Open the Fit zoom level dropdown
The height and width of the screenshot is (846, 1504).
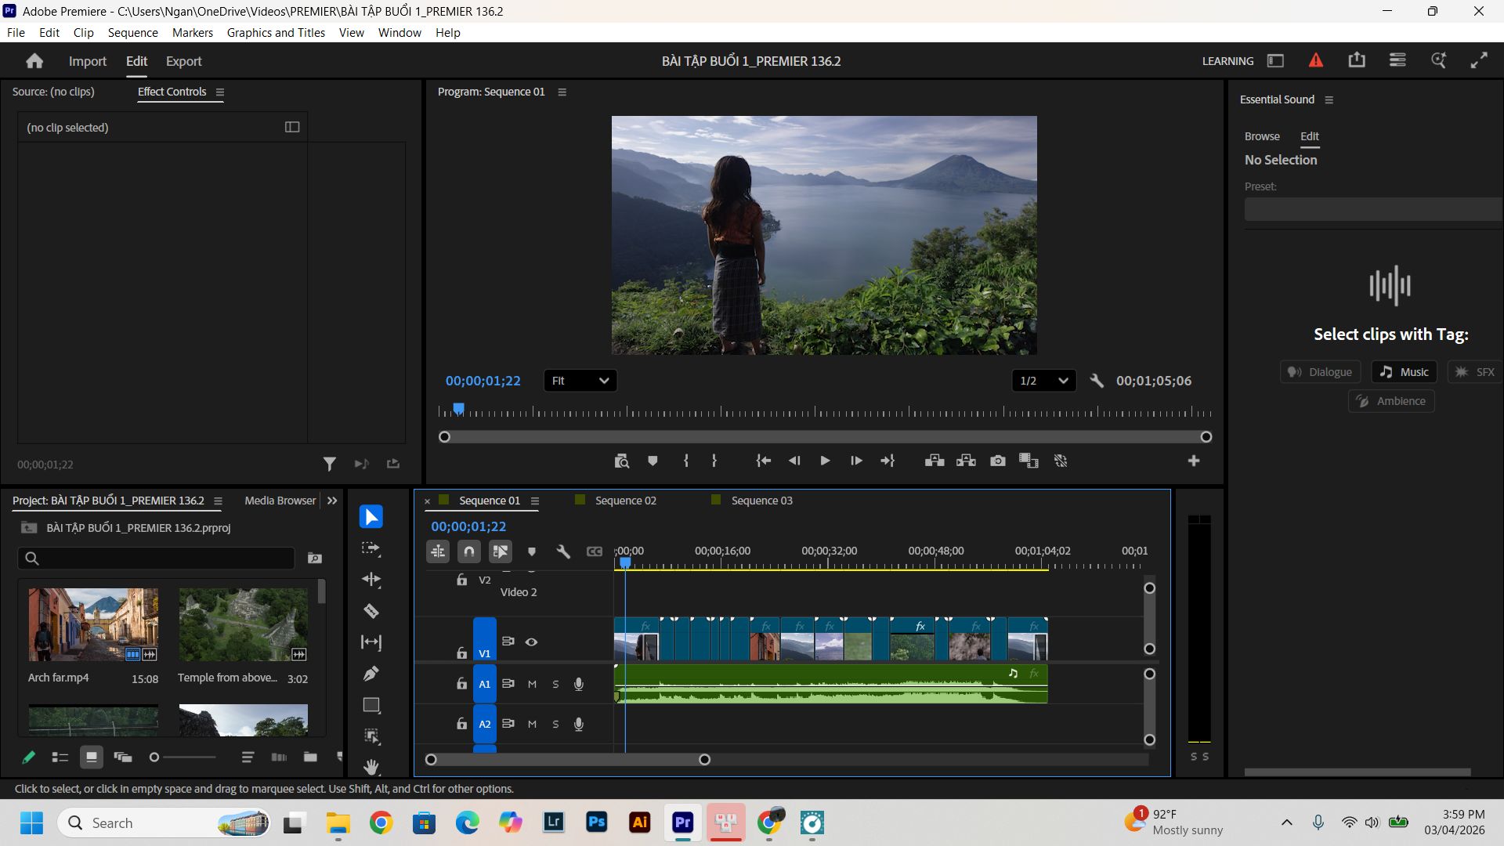tap(580, 381)
